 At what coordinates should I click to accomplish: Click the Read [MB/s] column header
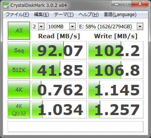point(59,36)
